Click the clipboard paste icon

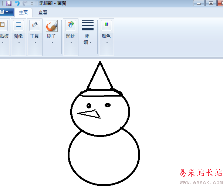[3, 25]
